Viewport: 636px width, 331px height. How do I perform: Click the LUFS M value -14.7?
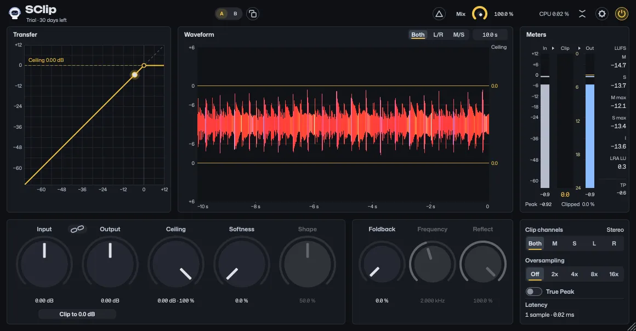tap(618, 65)
